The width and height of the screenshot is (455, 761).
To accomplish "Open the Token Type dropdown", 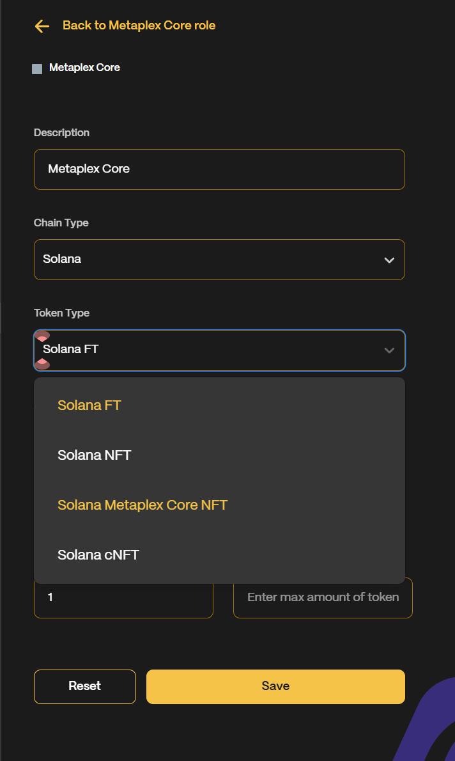I will coord(219,350).
